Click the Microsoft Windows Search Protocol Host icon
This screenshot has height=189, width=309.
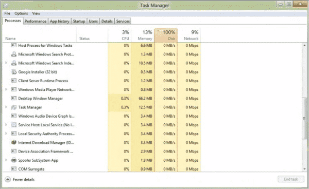point(14,54)
